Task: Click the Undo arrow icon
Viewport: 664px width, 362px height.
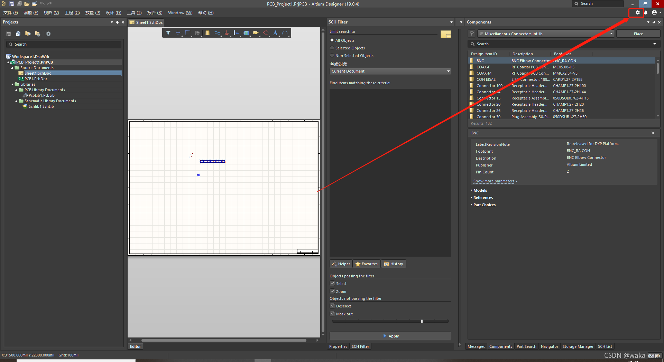Action: 42,4
